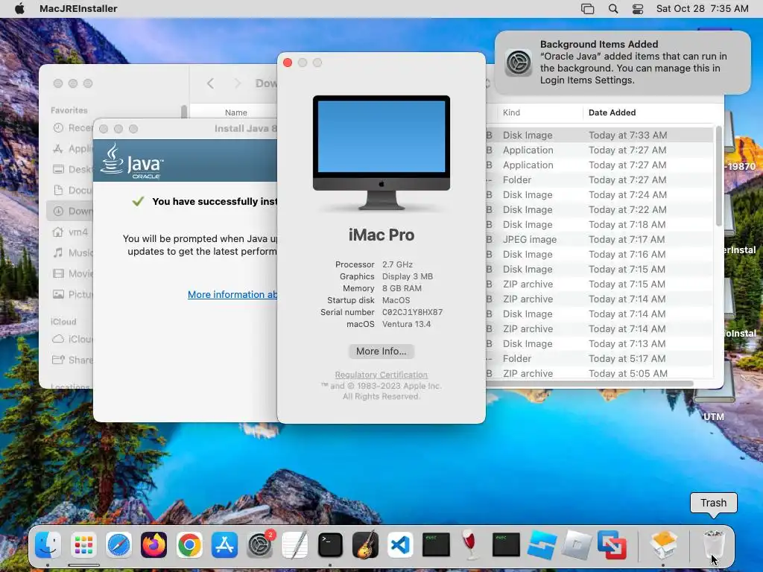This screenshot has height=572, width=763.
Task: Select the Disk Image row added at 7:18 AM
Action: pos(600,224)
